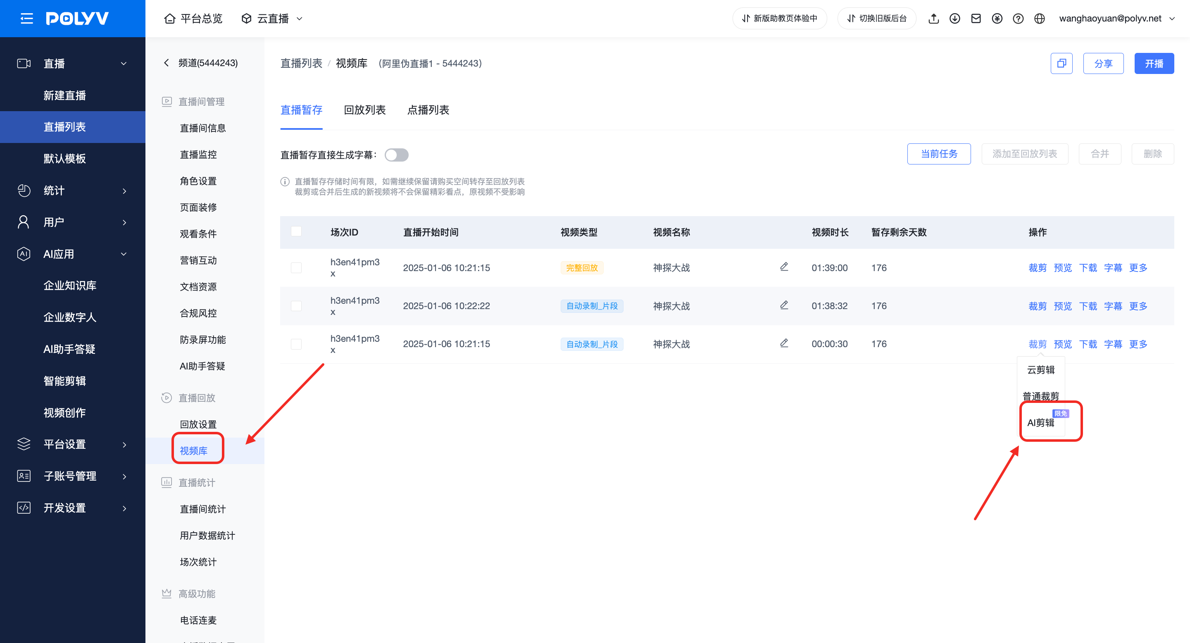This screenshot has height=643, width=1190.
Task: Toggle 直播暂存直接生成字幕 switch
Action: pos(396,155)
